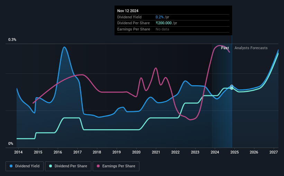Image resolution: width=284 pixels, height=176 pixels.
Task: Click the 'Dividend Per Share' tooltip row label
Action: coord(134,23)
